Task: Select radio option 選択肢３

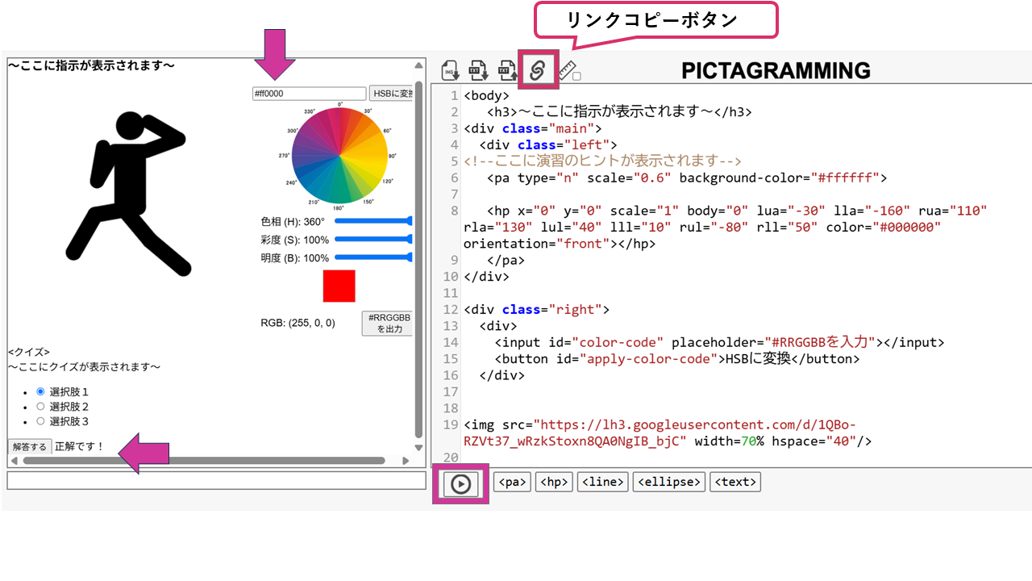Action: click(x=40, y=421)
